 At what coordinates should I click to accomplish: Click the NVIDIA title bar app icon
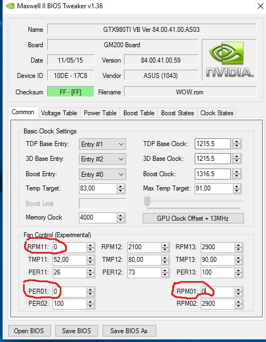pos(10,6)
